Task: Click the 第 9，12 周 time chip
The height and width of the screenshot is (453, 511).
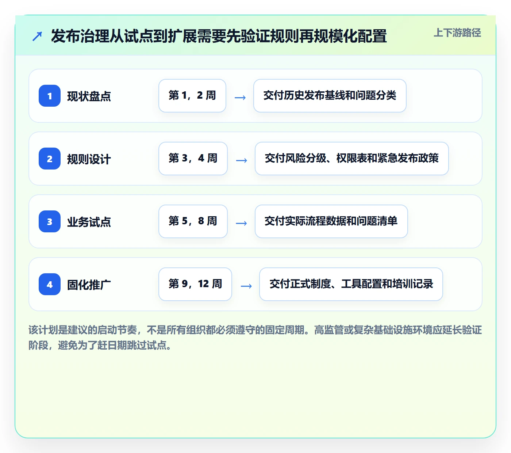Action: click(195, 284)
